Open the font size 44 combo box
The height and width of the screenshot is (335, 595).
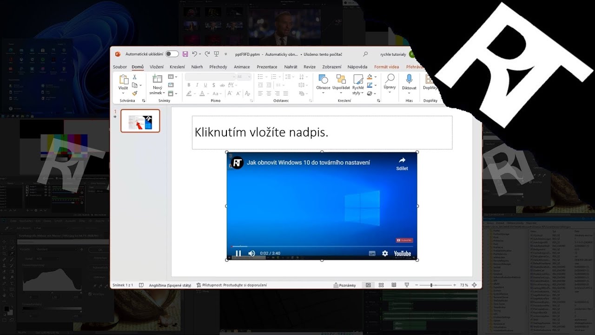[243, 77]
